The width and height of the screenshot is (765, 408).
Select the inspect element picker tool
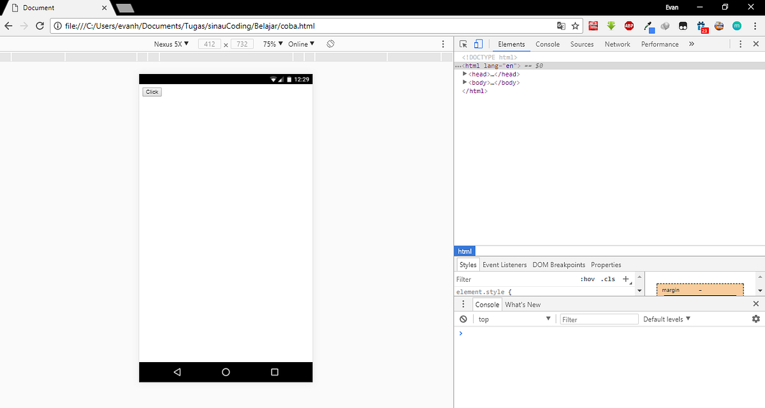point(463,43)
